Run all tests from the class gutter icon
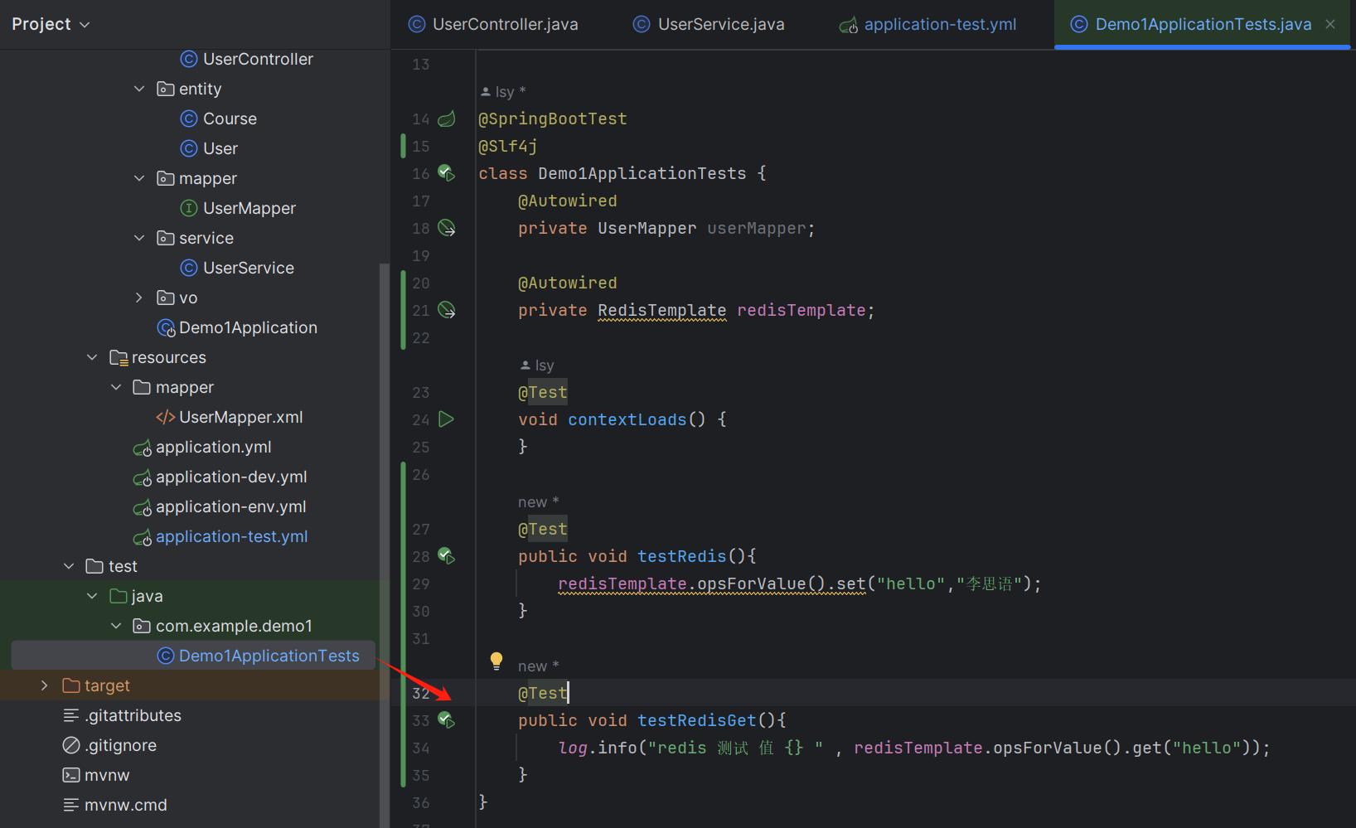The height and width of the screenshot is (828, 1356). (447, 173)
